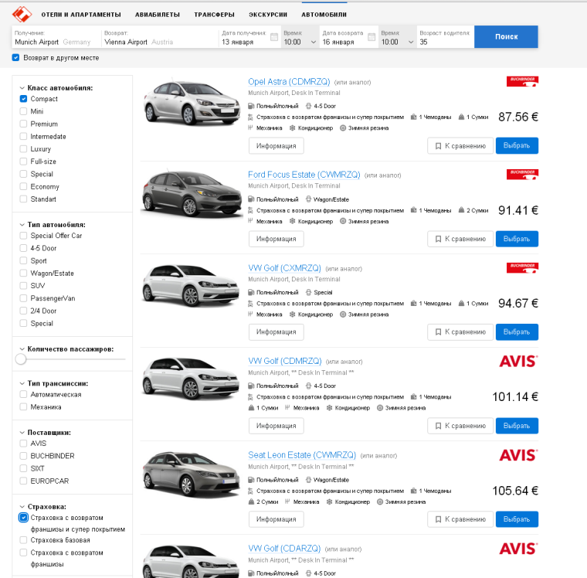Viewport: 587px width, 578px height.
Task: Open the pickup time dropdown
Action: click(300, 42)
